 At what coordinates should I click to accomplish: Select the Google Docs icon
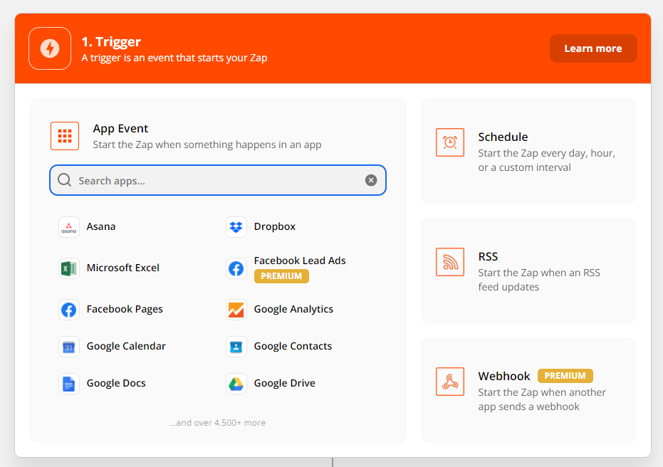(x=69, y=384)
